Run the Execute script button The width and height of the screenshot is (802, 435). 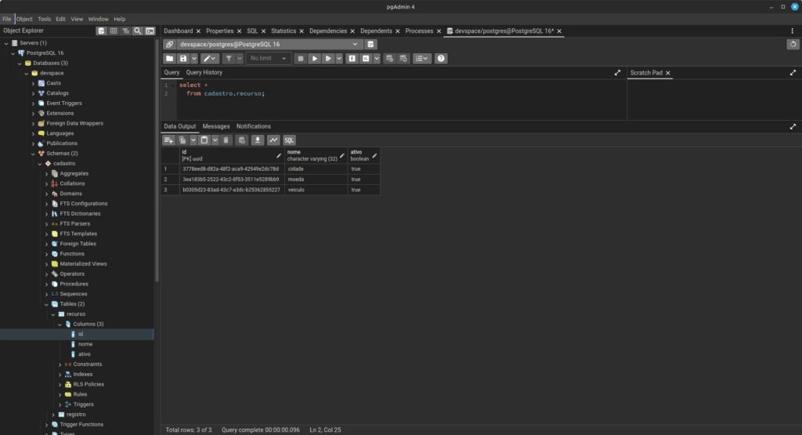(328, 58)
